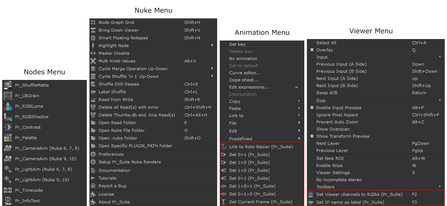The height and width of the screenshot is (206, 447).
Task: Toggle the Show Transform Preview checkbox
Action: tap(312, 136)
